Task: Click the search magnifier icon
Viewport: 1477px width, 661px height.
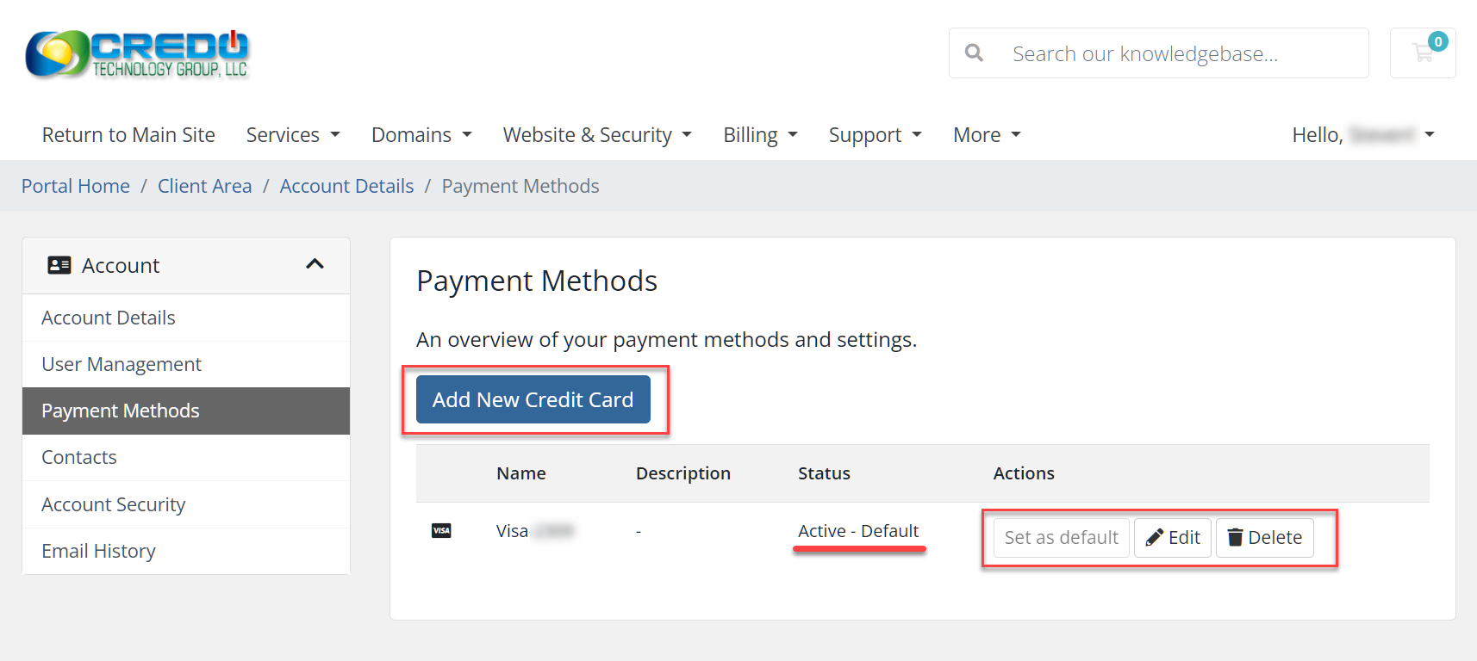Action: 974,53
